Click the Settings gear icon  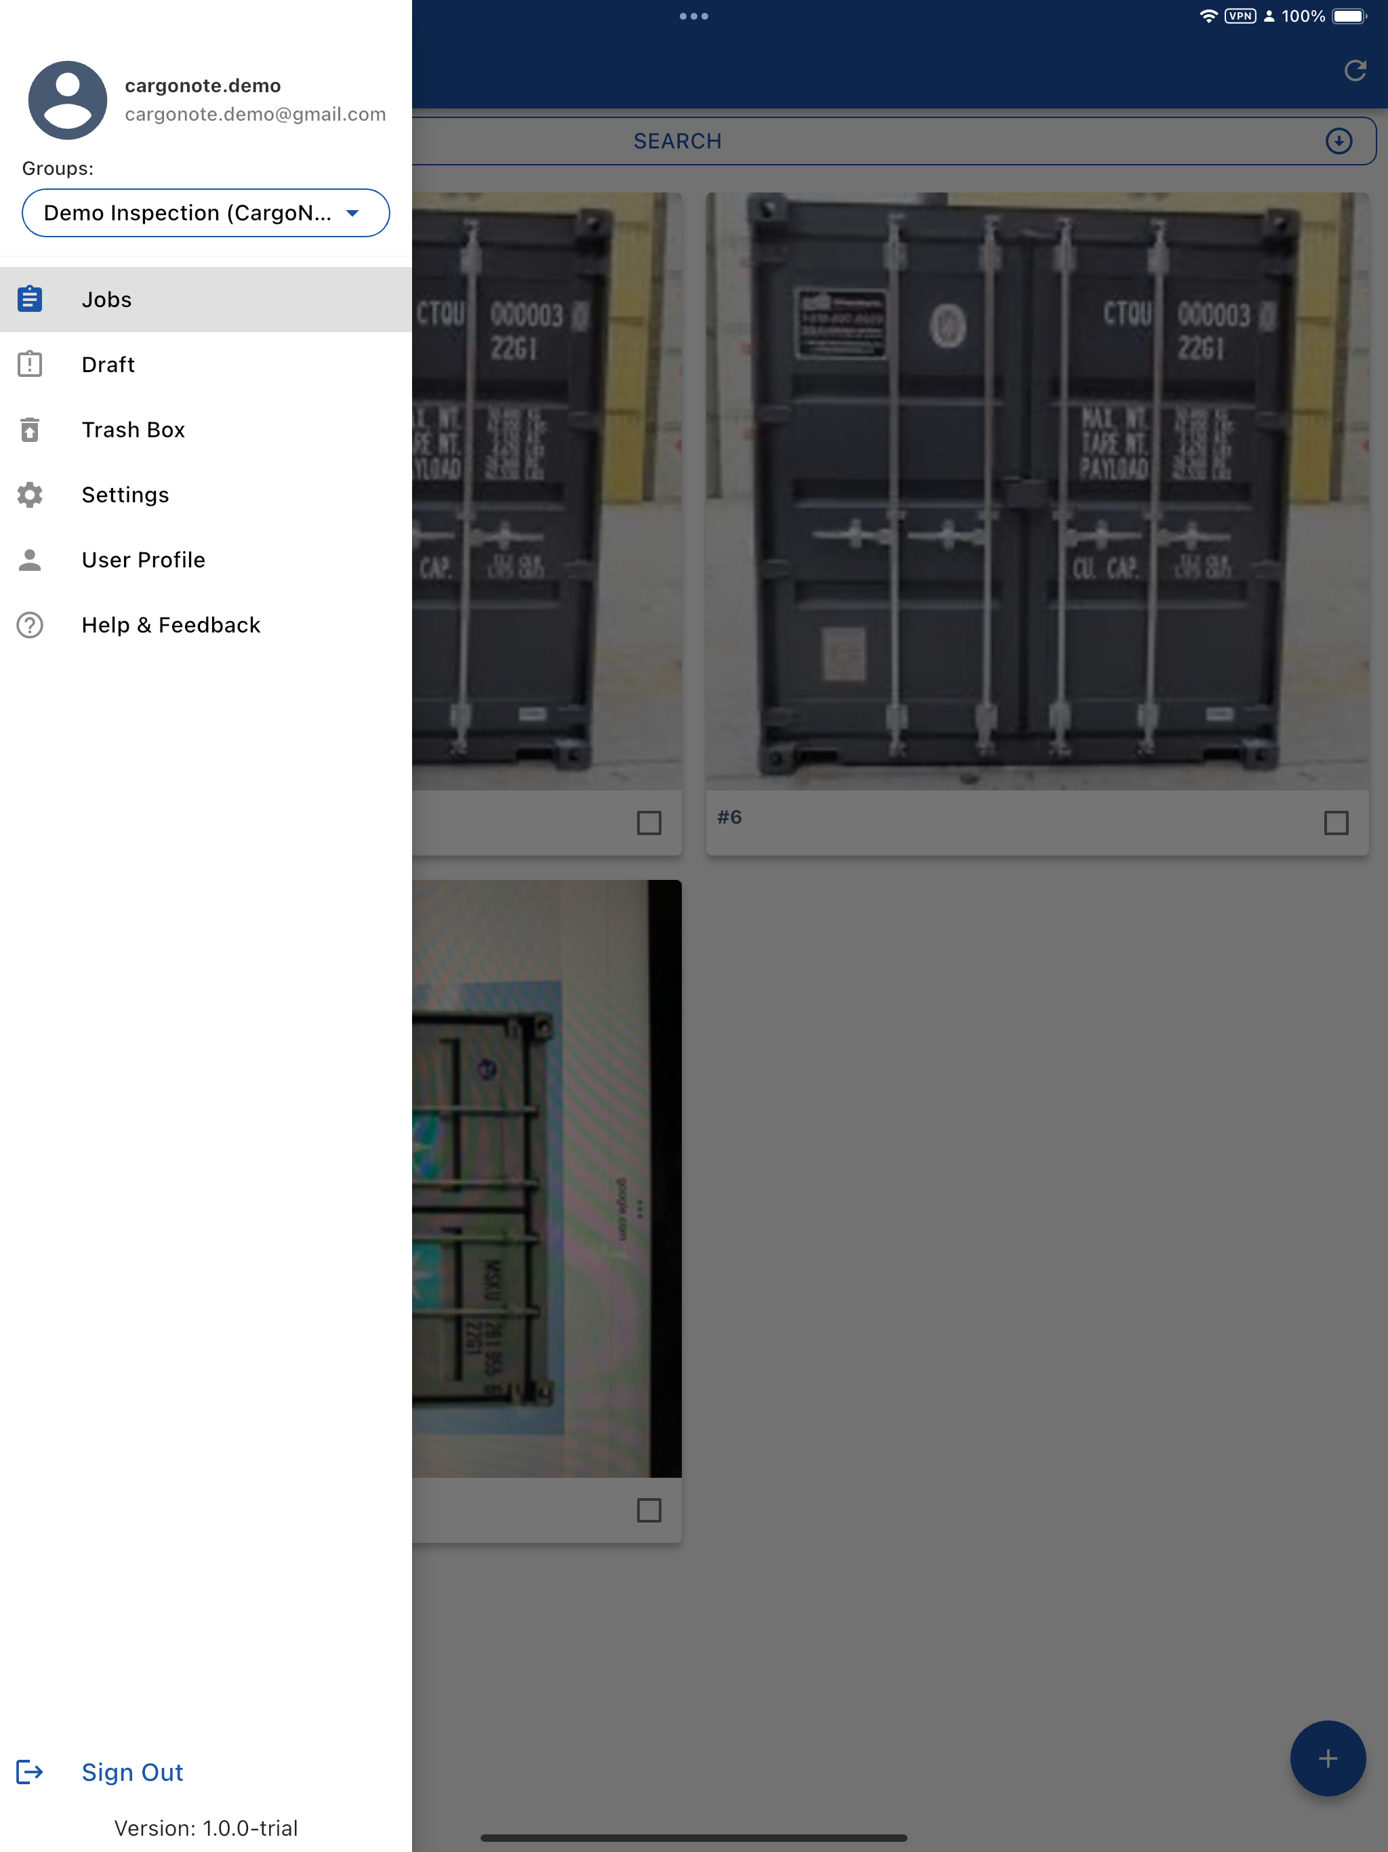[30, 495]
